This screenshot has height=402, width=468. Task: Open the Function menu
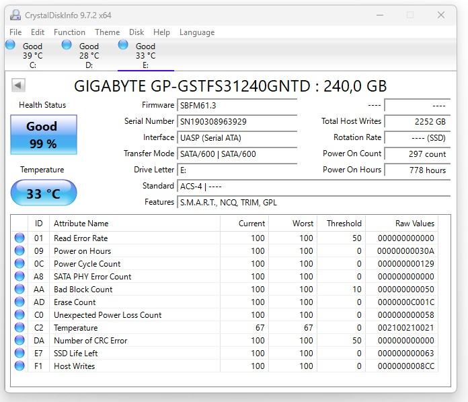(x=69, y=32)
